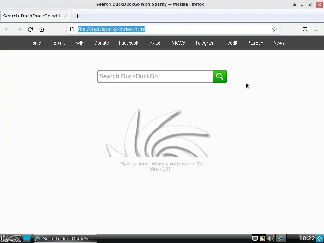Screen dimensions: 324x243
Task: Open the Facebook navigation link
Action: coord(128,43)
